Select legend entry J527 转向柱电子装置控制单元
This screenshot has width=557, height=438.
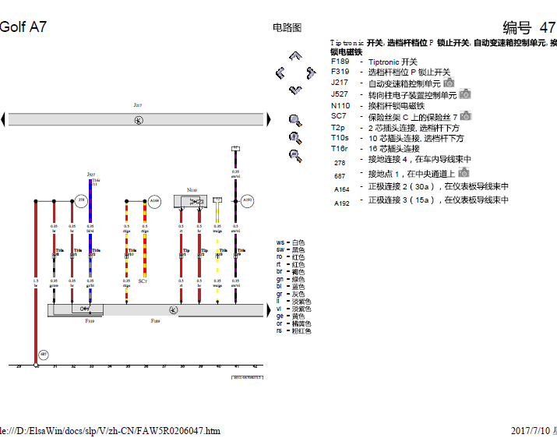point(393,95)
